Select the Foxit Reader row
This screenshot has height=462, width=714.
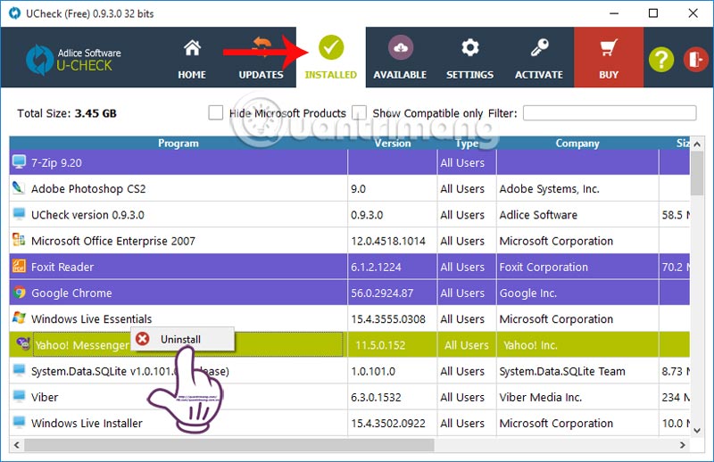(x=349, y=267)
